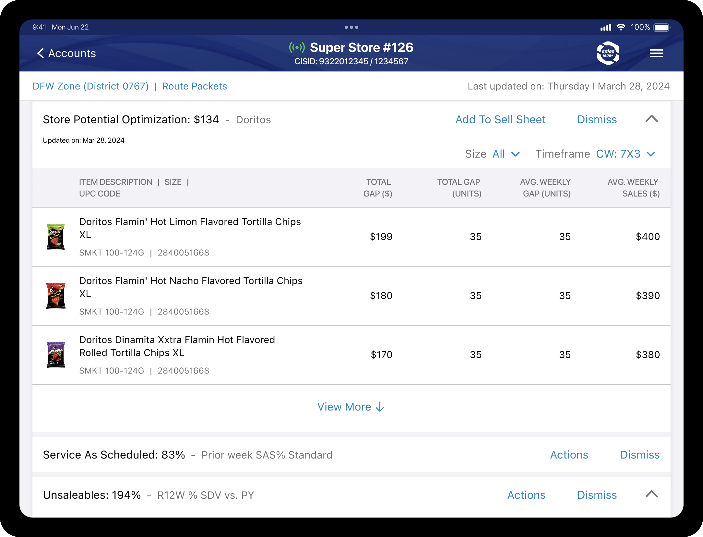Collapse the Unsaleables section chevron
Image resolution: width=703 pixels, height=537 pixels.
pos(651,495)
